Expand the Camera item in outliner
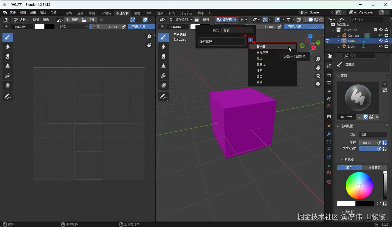The height and width of the screenshot is (227, 392). pyautogui.click(x=339, y=36)
